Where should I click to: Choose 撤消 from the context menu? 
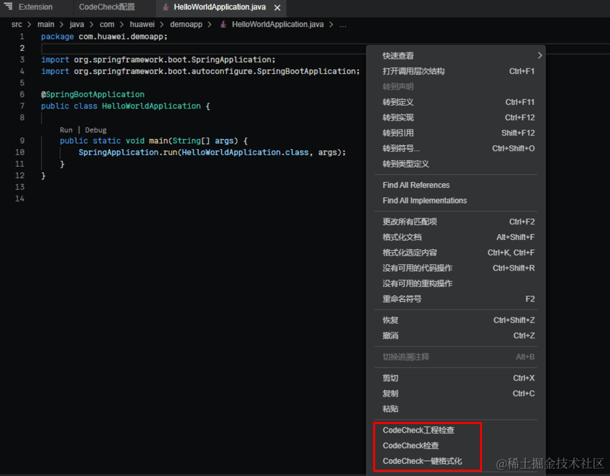click(455, 336)
